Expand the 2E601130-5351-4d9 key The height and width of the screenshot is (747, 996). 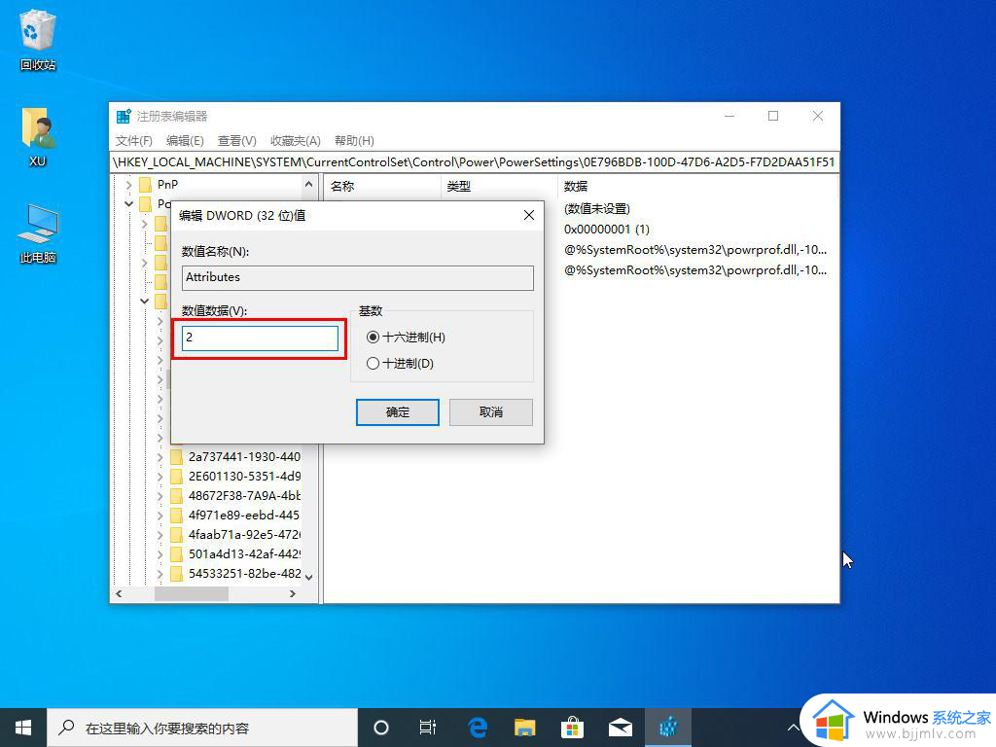[x=160, y=477]
